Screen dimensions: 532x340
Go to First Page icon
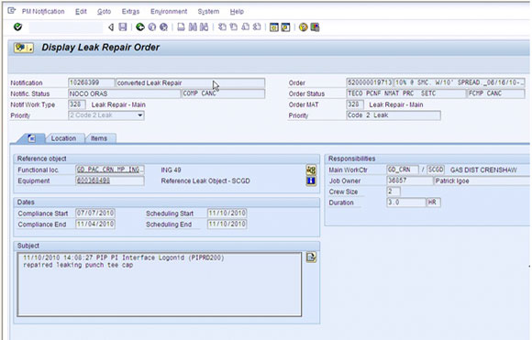click(222, 27)
